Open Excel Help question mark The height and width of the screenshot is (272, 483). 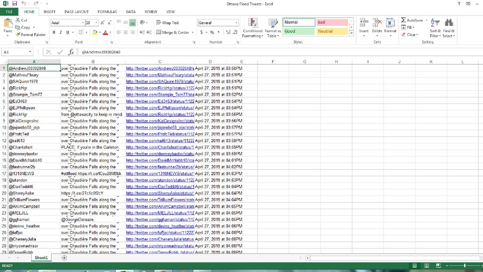tap(459, 4)
